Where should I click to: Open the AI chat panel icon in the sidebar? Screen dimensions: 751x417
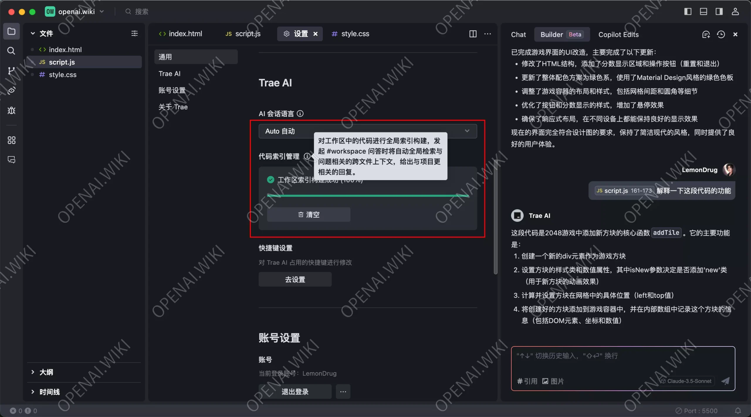coord(11,160)
